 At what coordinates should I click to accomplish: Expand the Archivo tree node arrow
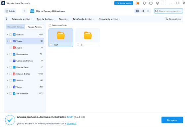[8, 80]
